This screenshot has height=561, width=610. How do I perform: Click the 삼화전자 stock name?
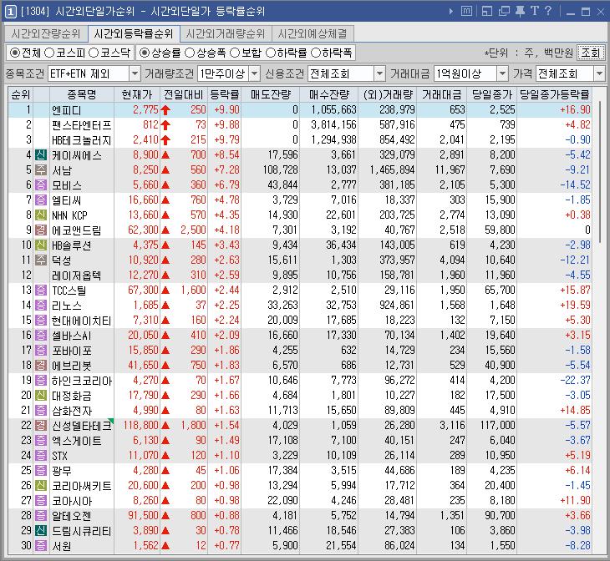point(72,411)
